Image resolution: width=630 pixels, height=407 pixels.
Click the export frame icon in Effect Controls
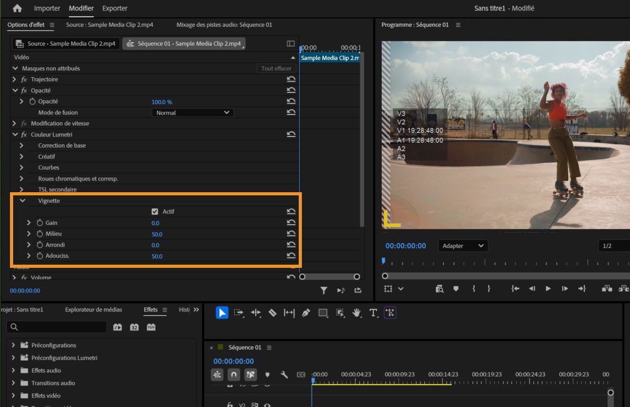click(x=358, y=290)
